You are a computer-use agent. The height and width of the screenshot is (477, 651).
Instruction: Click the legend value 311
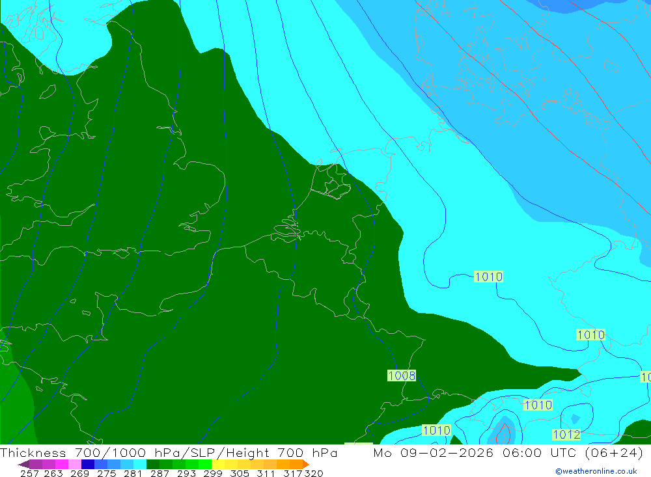266,473
